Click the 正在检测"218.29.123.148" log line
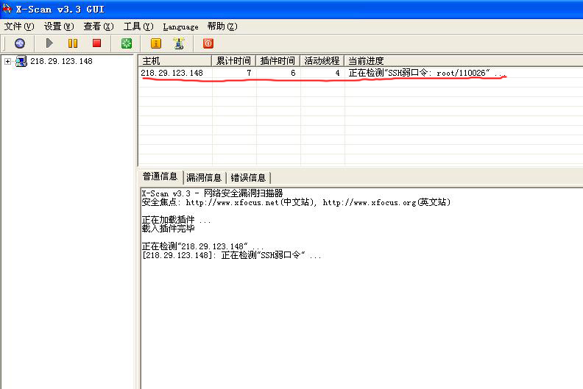583x389 pixels. tap(202, 246)
